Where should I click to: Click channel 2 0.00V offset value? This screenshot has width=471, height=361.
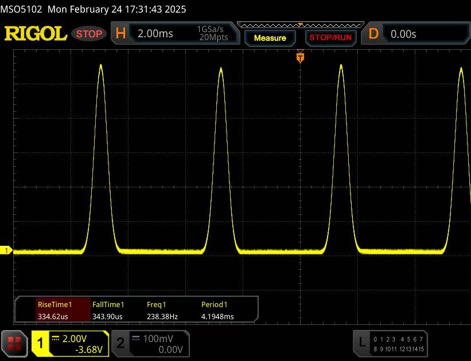(170, 350)
